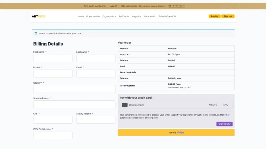Click the 'Your order' heading

pos(124,43)
